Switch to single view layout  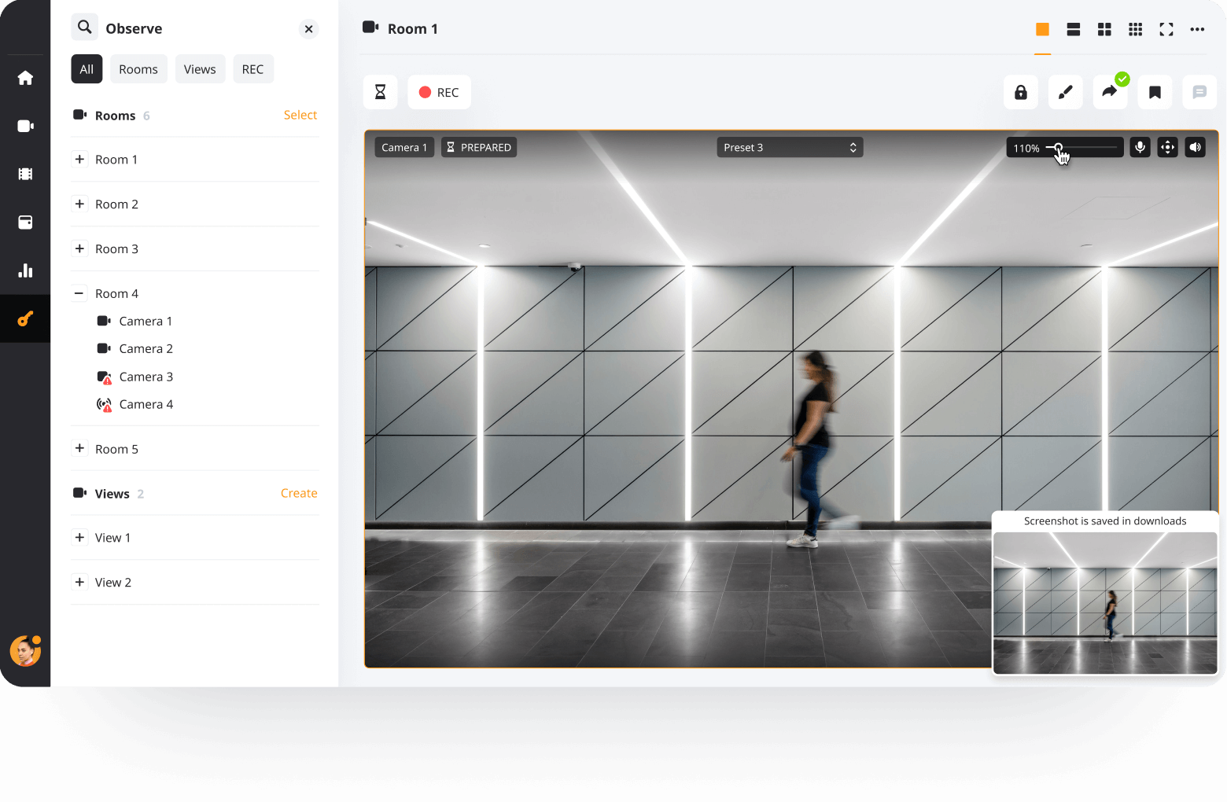[1043, 29]
